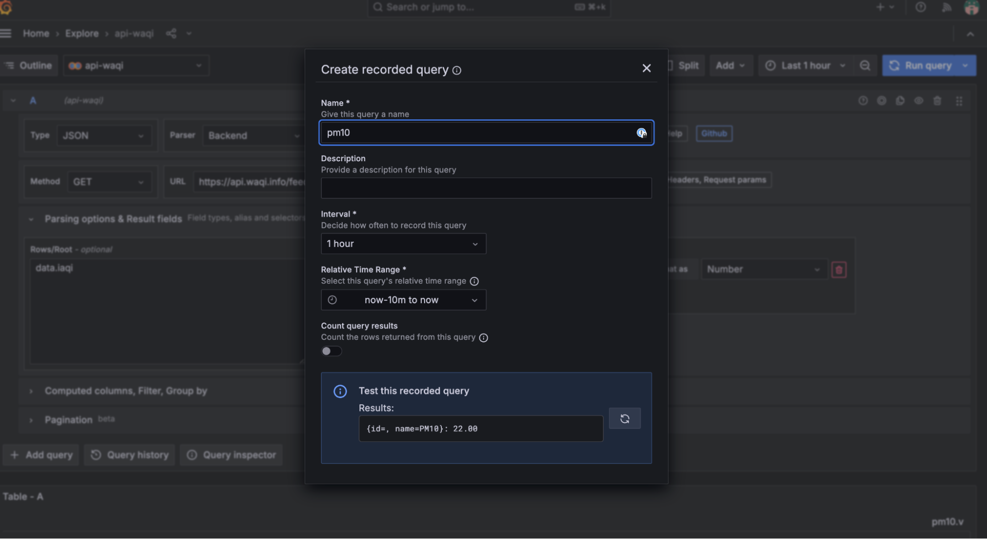Open Query history

pyautogui.click(x=129, y=455)
